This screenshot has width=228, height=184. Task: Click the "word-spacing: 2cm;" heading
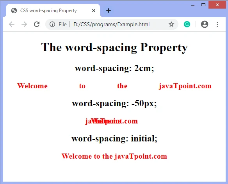pos(114,68)
